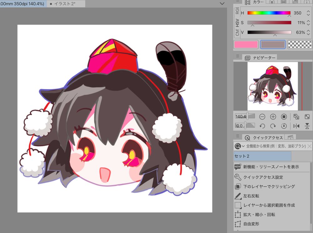Open the info tab in the color panel

click(x=307, y=2)
